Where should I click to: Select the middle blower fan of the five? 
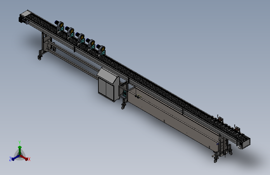pyautogui.click(x=80, y=38)
